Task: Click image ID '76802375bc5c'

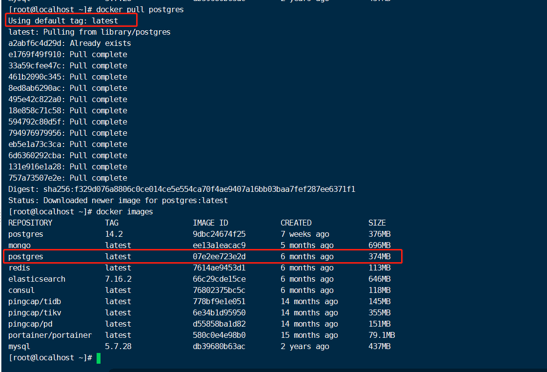Action: pos(219,290)
